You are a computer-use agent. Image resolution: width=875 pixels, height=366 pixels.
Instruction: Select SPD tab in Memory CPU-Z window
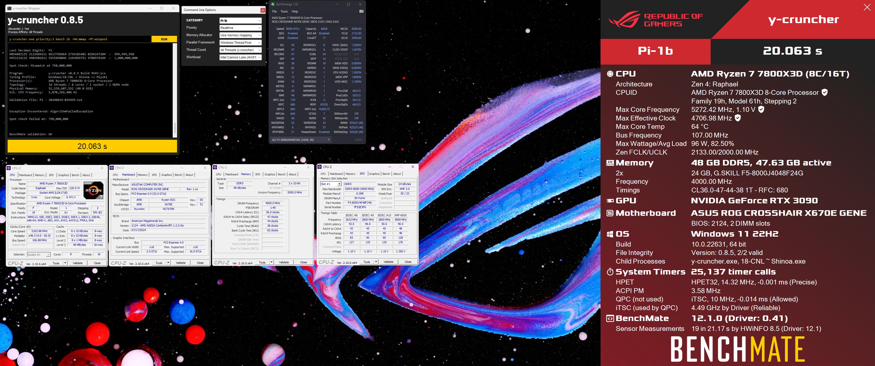point(257,175)
